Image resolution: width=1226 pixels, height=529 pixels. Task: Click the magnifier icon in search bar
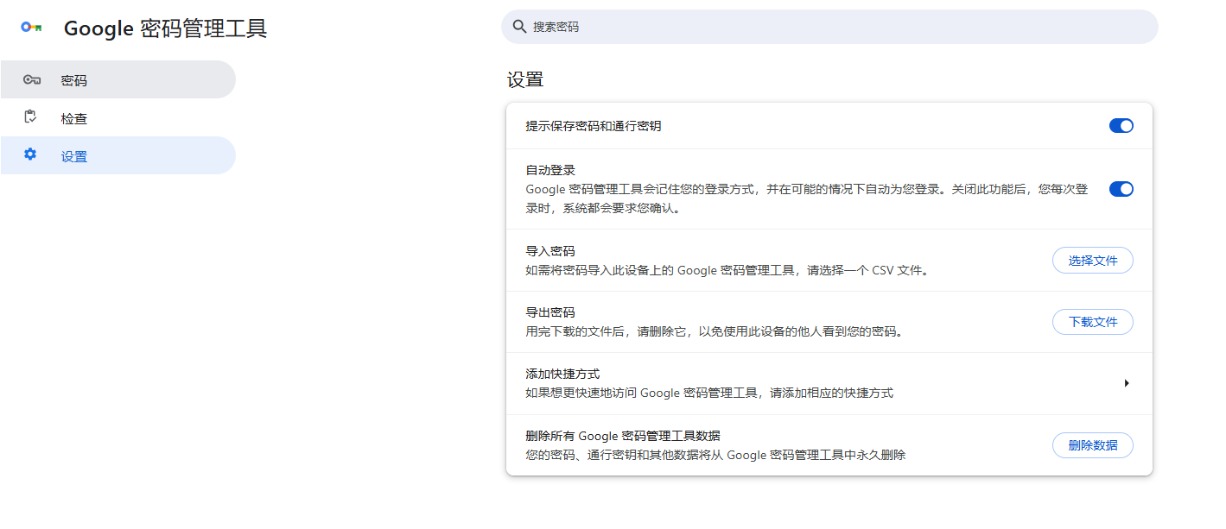pyautogui.click(x=519, y=27)
